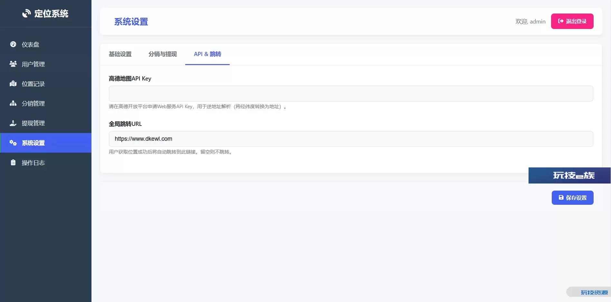Open 仪表盘 from the sidebar menu
Image resolution: width=611 pixels, height=302 pixels.
pyautogui.click(x=31, y=44)
